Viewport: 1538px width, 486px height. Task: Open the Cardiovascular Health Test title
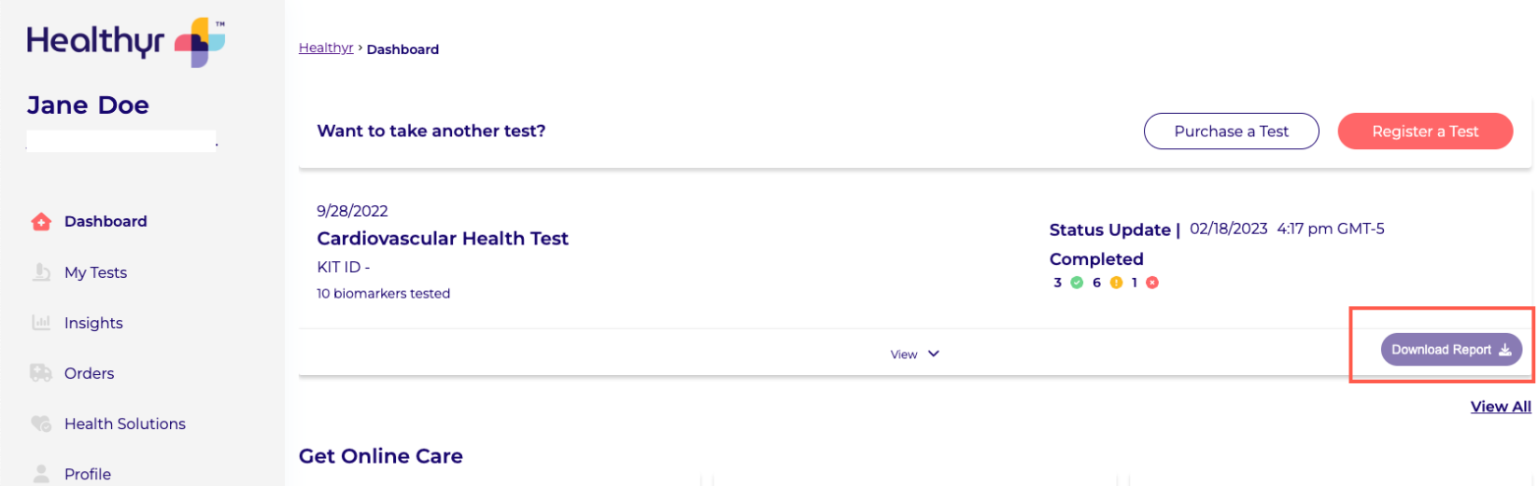443,239
